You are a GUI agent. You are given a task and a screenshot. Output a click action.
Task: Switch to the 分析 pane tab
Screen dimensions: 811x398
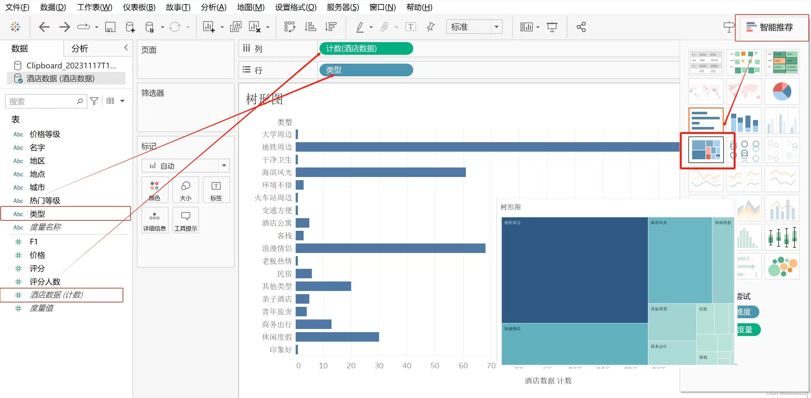[x=80, y=48]
